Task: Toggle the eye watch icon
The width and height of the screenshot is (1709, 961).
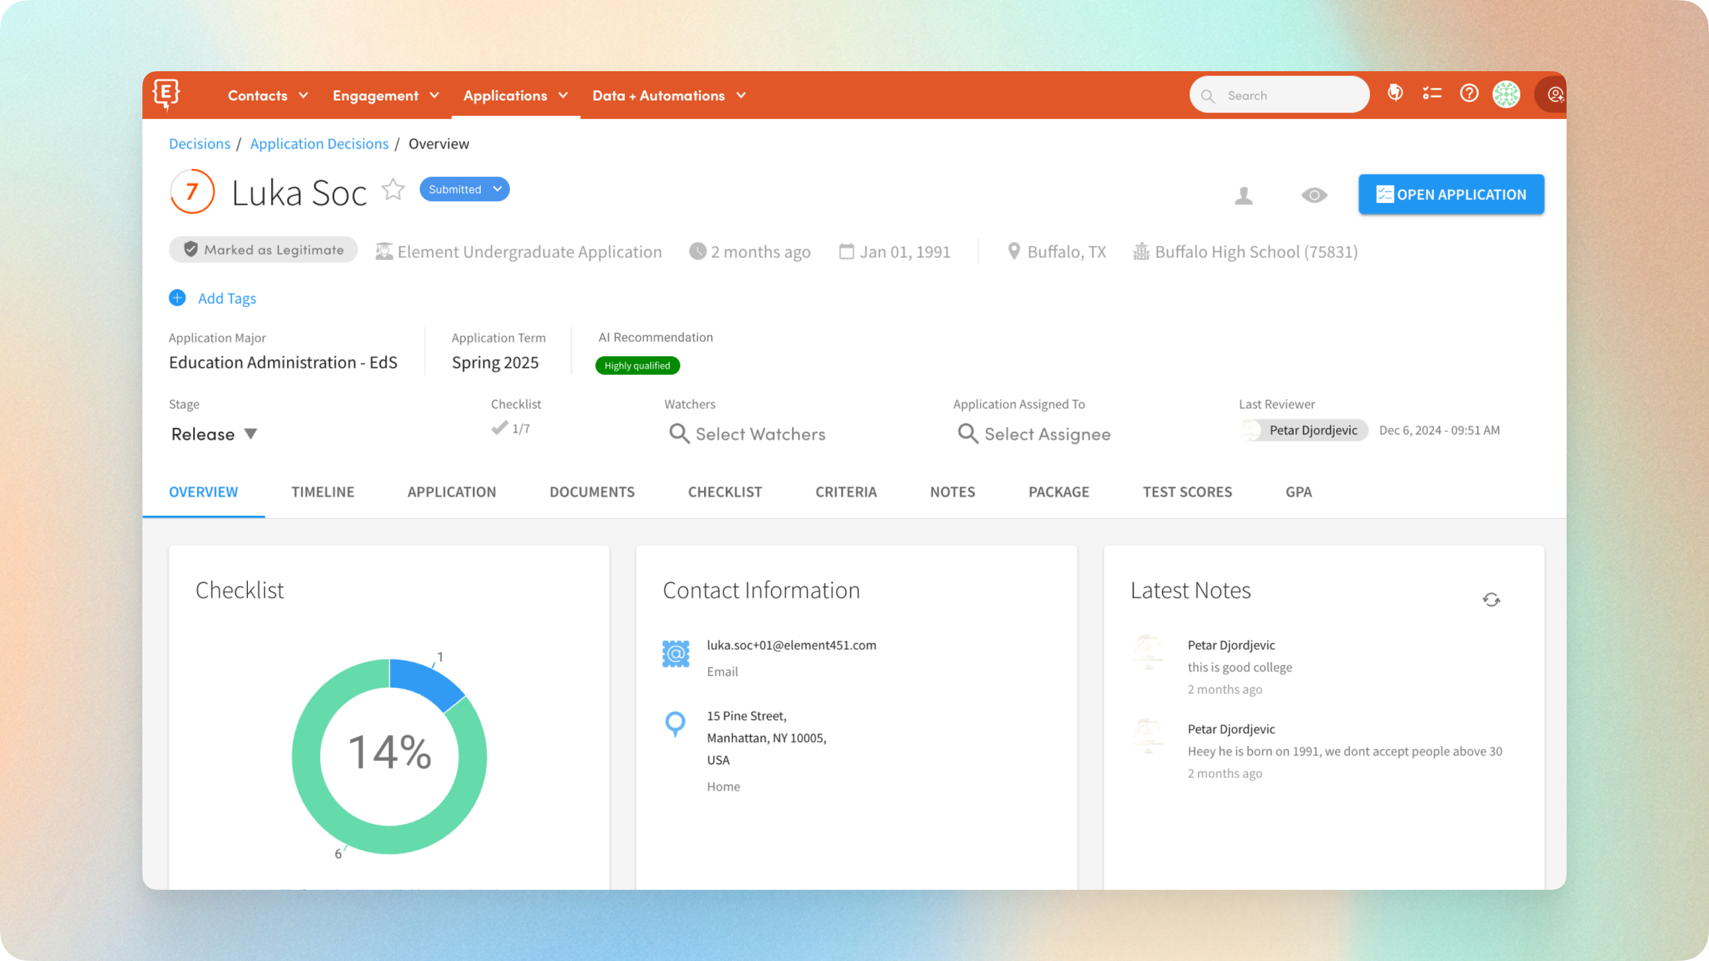Action: [x=1314, y=196]
